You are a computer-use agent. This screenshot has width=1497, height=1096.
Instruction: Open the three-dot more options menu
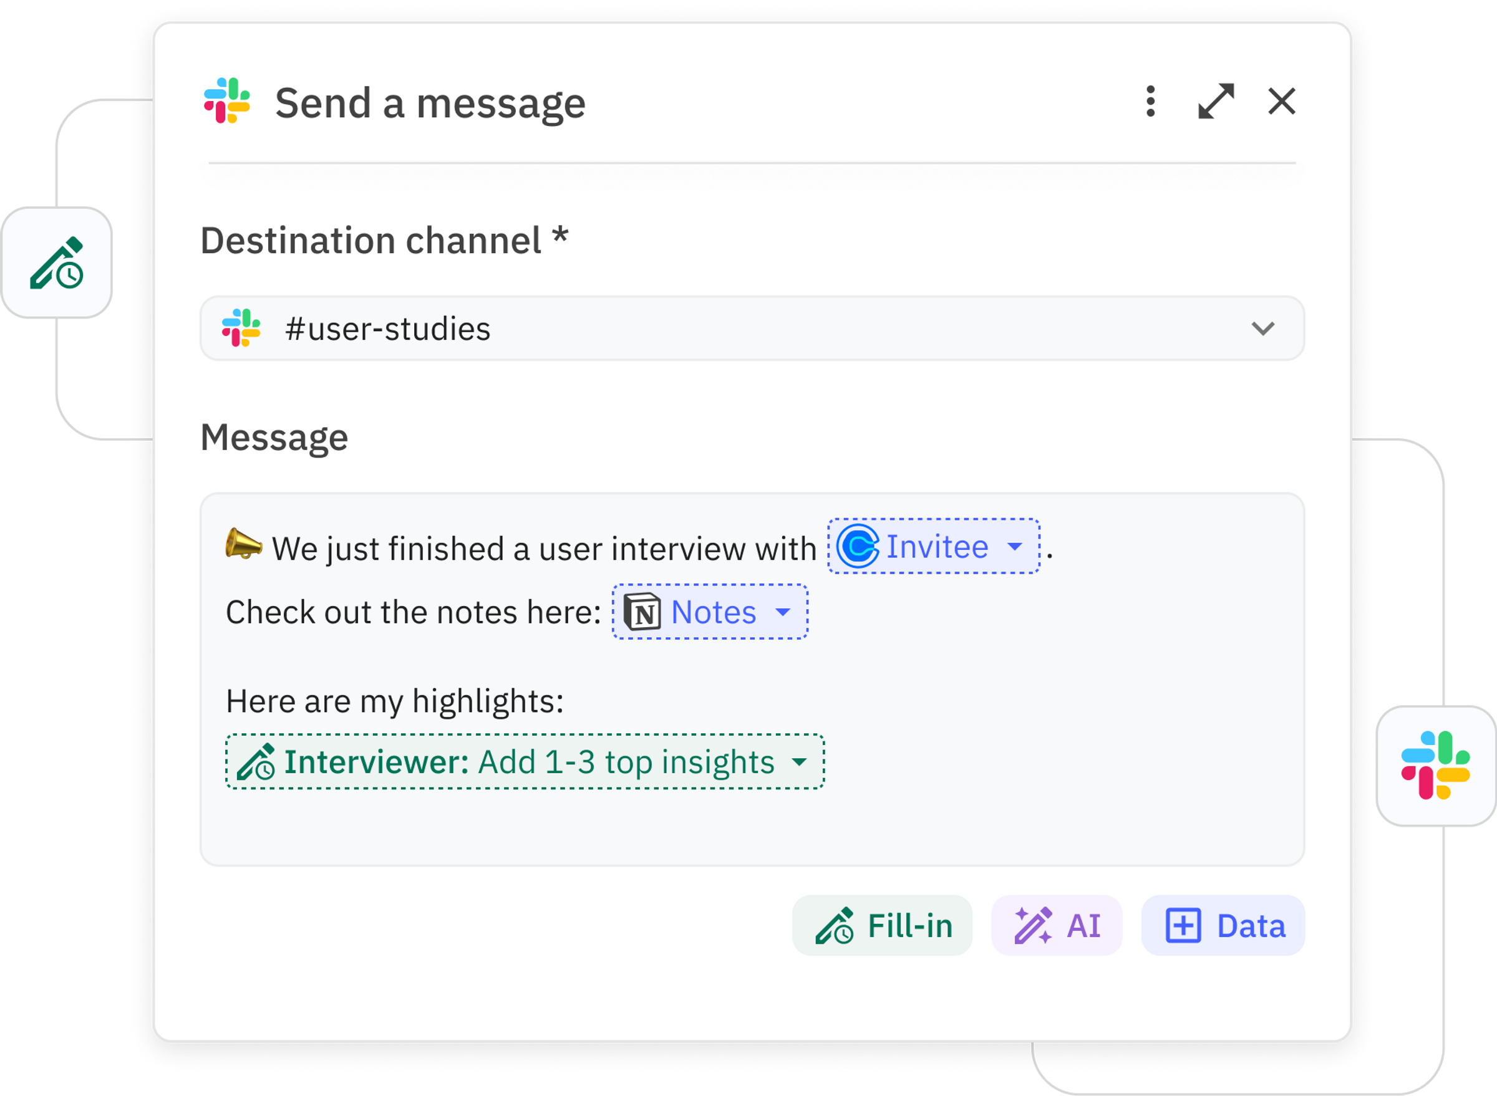(x=1150, y=102)
